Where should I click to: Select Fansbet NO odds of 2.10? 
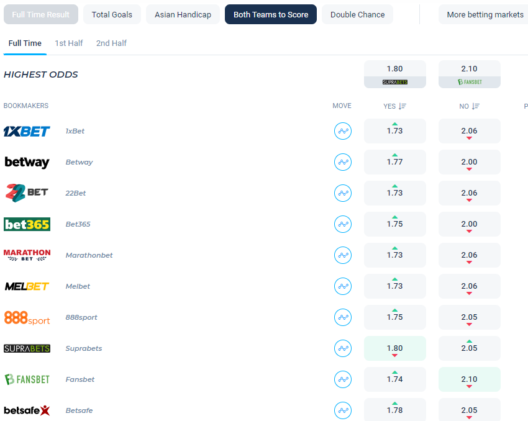pyautogui.click(x=469, y=379)
